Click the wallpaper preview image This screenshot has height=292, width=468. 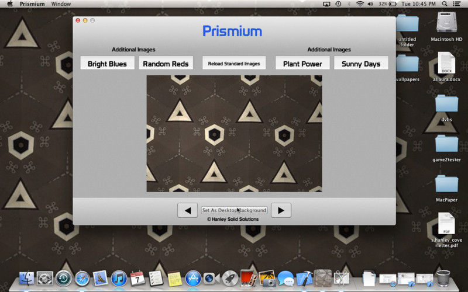tap(235, 134)
